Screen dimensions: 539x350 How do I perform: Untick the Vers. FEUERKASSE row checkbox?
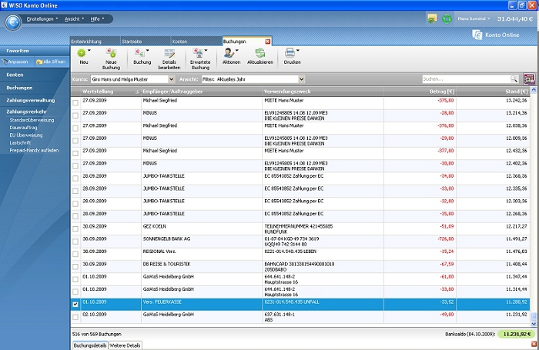[75, 305]
